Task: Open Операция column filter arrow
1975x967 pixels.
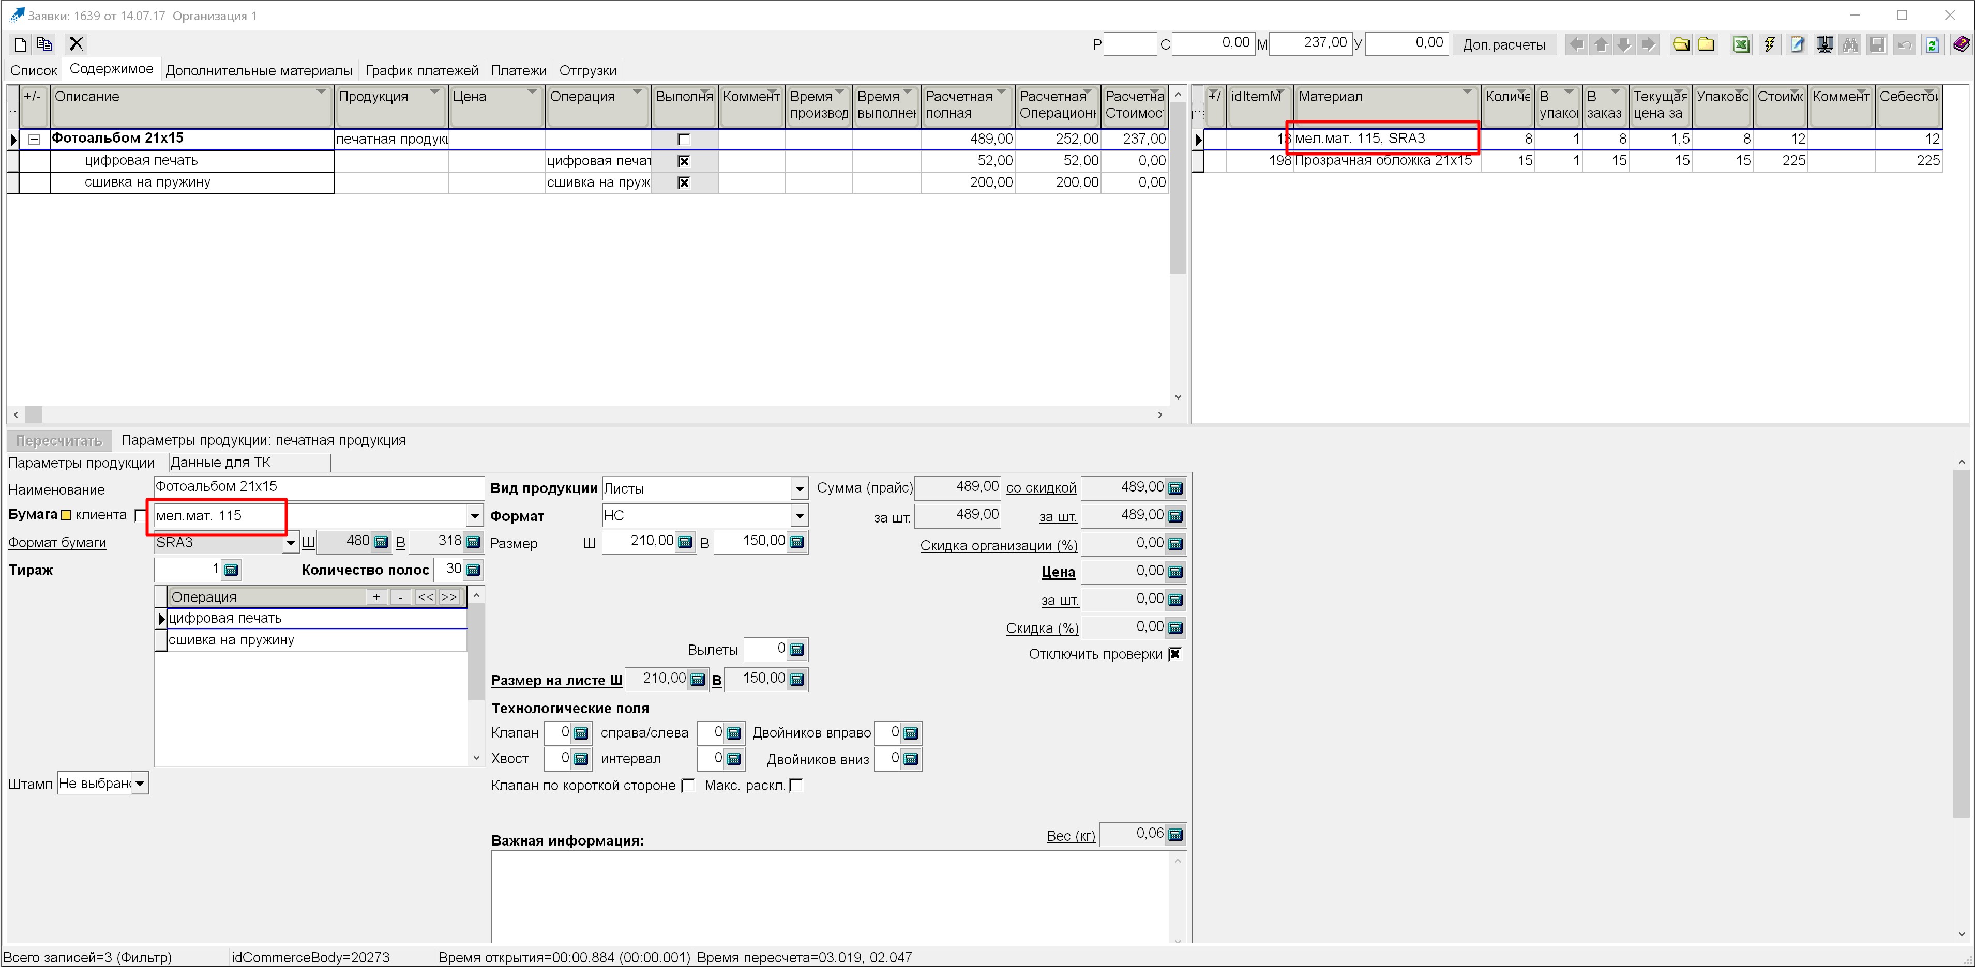Action: click(637, 93)
